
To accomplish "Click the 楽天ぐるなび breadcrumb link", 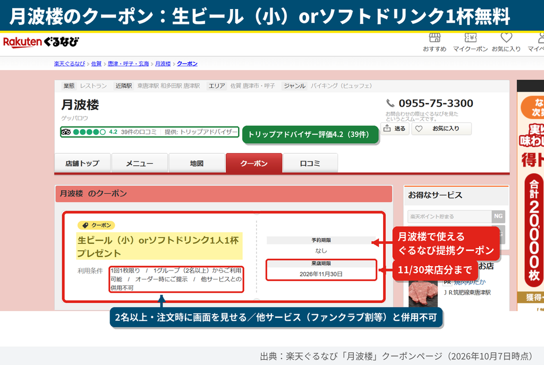I will point(70,64).
